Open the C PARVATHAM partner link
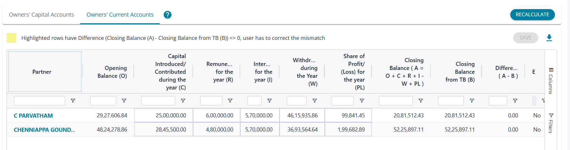Image resolution: width=570 pixels, height=150 pixels. 33,115
